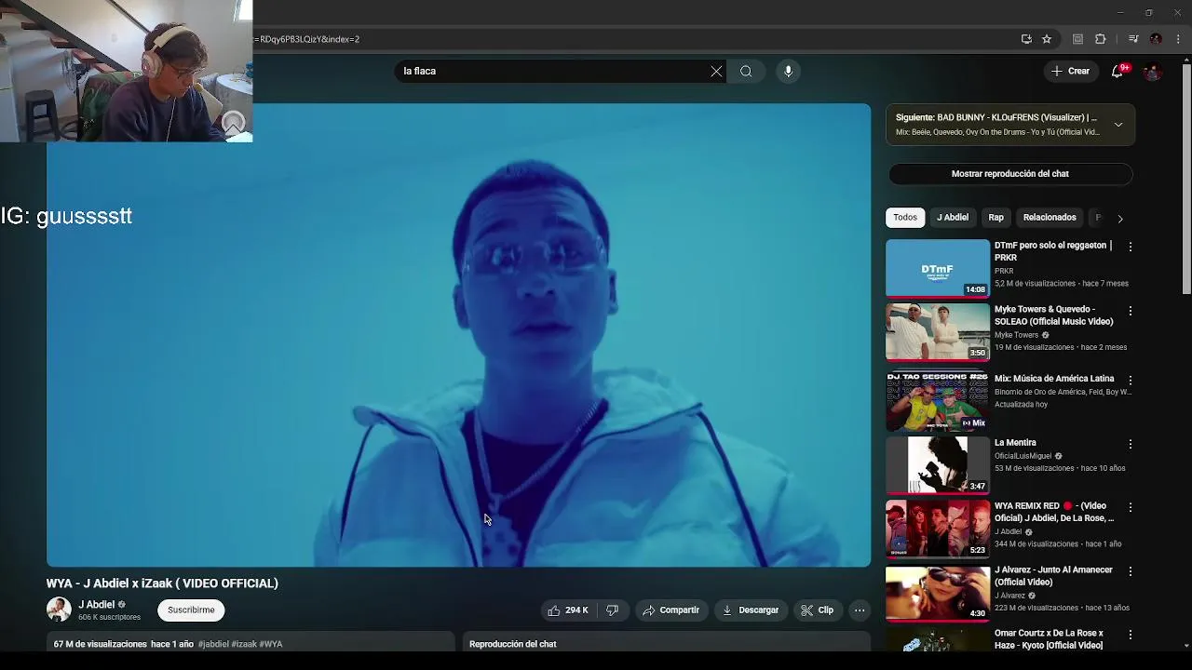Image resolution: width=1192 pixels, height=670 pixels.
Task: Click the Compartir button
Action: tap(670, 610)
